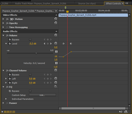Viewport: 132px width, 114px height.
Task: Collapse the Video Effects section
Action: point(56,15)
